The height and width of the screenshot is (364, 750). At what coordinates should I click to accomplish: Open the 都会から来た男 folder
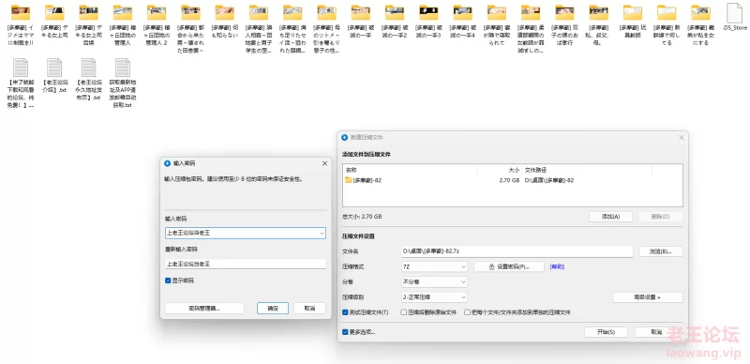coord(190,29)
